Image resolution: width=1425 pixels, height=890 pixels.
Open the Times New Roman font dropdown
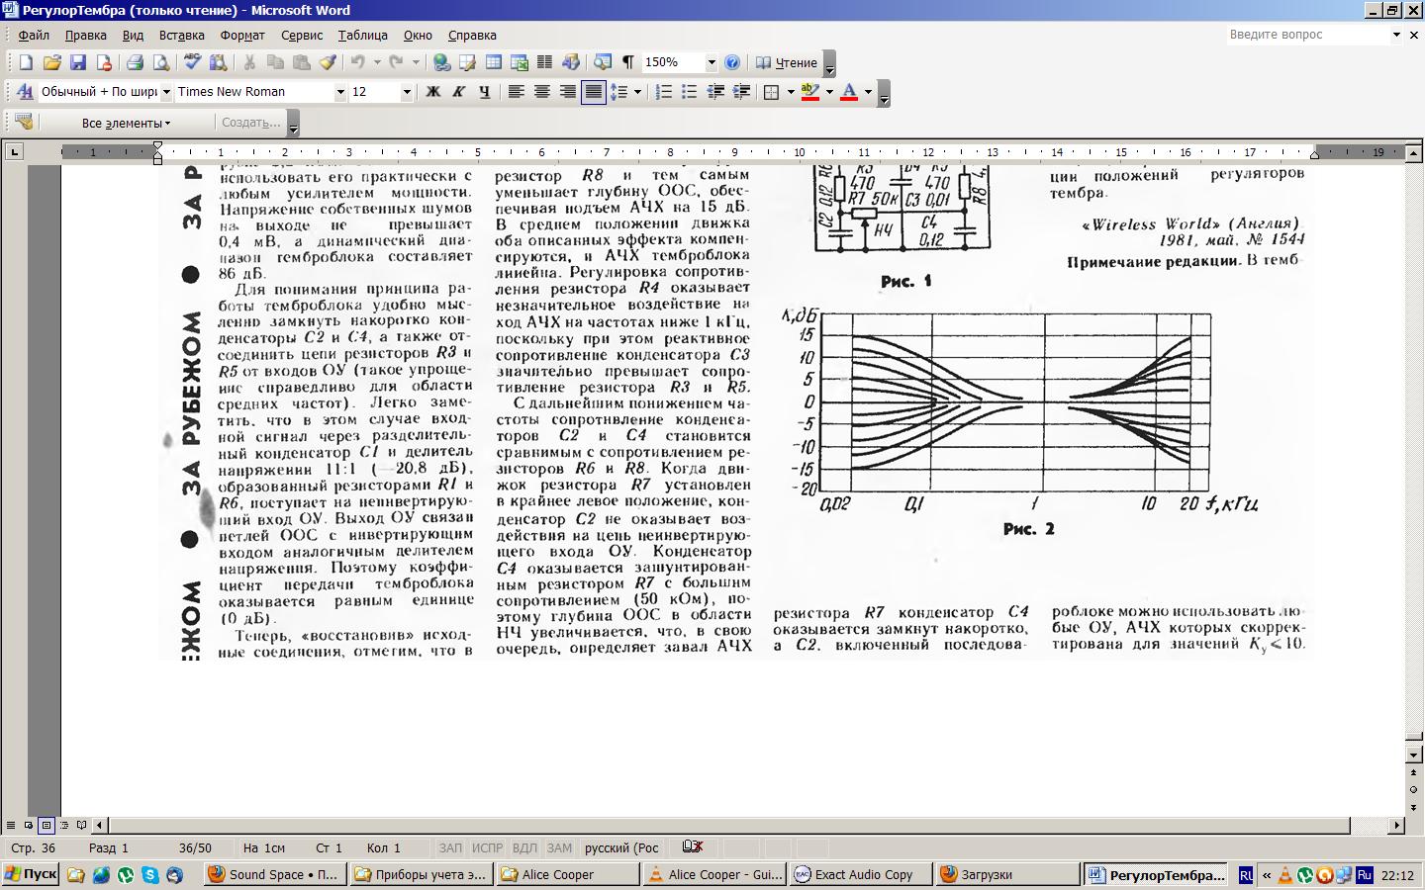tap(340, 92)
